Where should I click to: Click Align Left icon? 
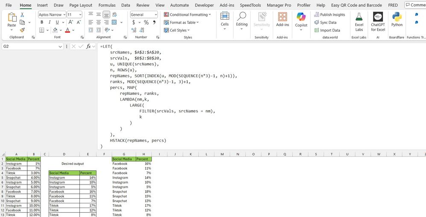[x=91, y=22]
